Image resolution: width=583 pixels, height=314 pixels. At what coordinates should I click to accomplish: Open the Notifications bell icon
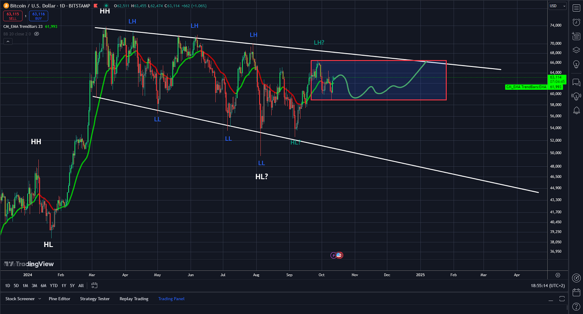pos(576,110)
